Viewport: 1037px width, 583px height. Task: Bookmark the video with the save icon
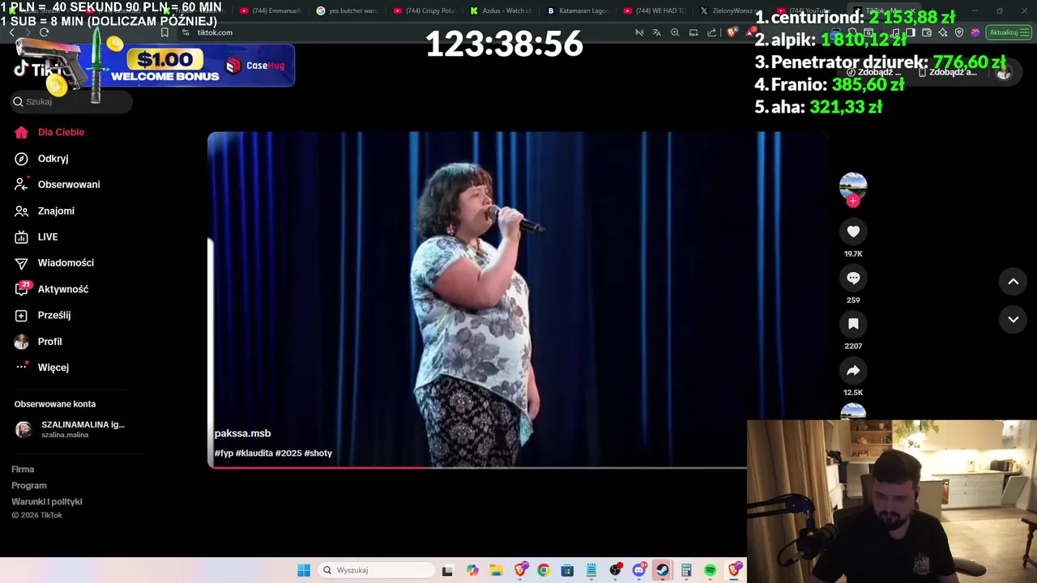[x=853, y=324]
